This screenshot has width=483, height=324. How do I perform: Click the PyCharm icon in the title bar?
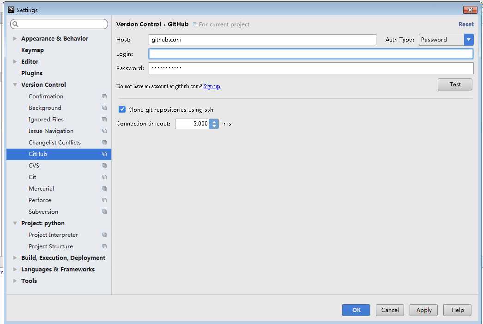point(11,10)
